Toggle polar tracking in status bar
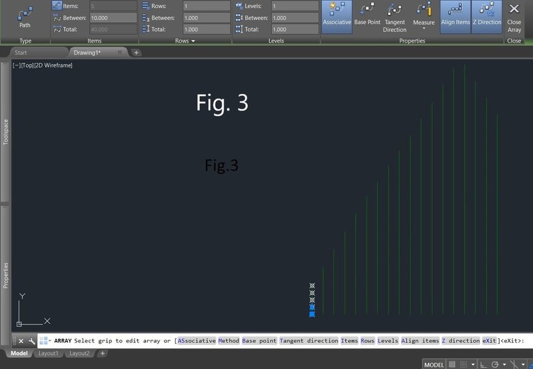 (495, 364)
